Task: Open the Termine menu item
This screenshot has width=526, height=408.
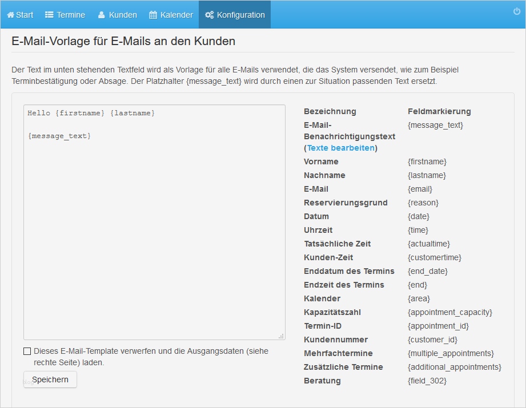Action: (x=70, y=15)
